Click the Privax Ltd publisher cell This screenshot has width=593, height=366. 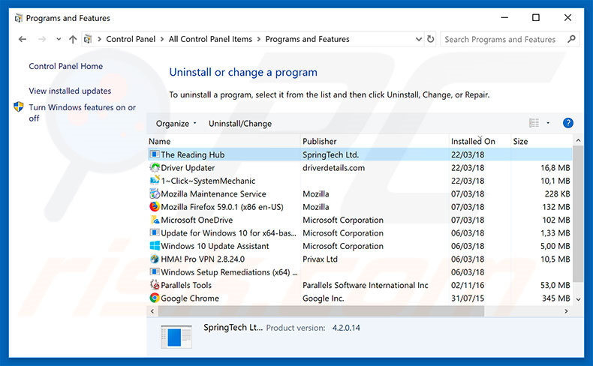[x=320, y=259]
